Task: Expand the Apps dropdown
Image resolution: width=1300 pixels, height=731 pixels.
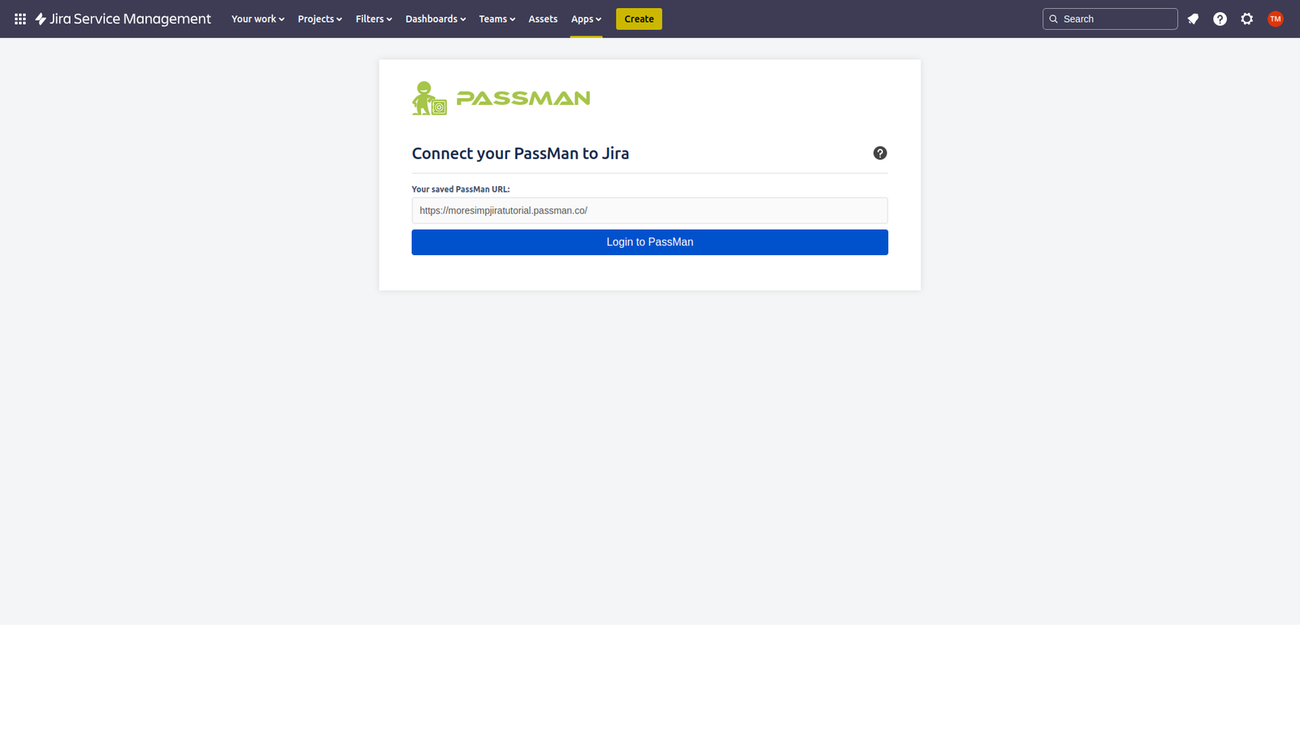Action: [x=586, y=19]
